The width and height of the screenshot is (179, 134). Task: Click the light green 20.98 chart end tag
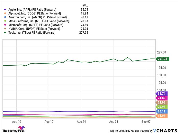click(162, 107)
